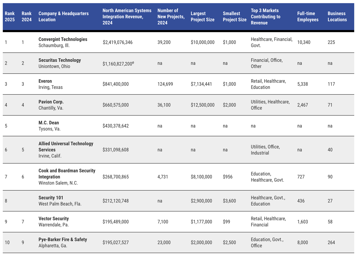Click the North American Systems Integration Revenue header
This screenshot has height=257, width=357.
(x=127, y=16)
